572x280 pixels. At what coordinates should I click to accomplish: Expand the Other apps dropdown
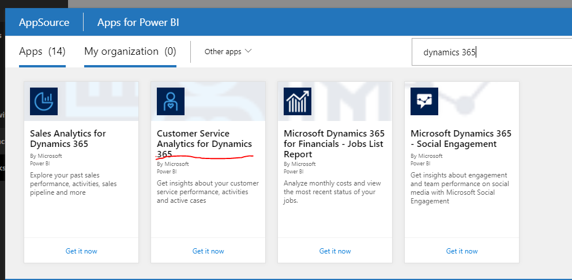click(228, 52)
